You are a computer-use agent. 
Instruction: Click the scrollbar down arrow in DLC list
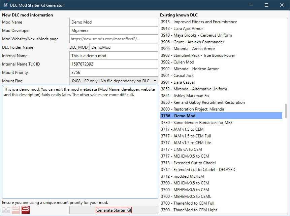click(x=286, y=212)
